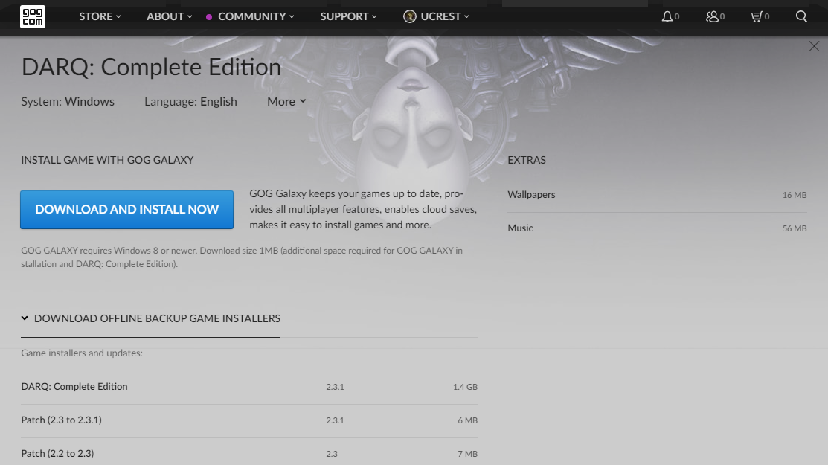Click the search magnifier icon
828x465 pixels.
pos(801,17)
